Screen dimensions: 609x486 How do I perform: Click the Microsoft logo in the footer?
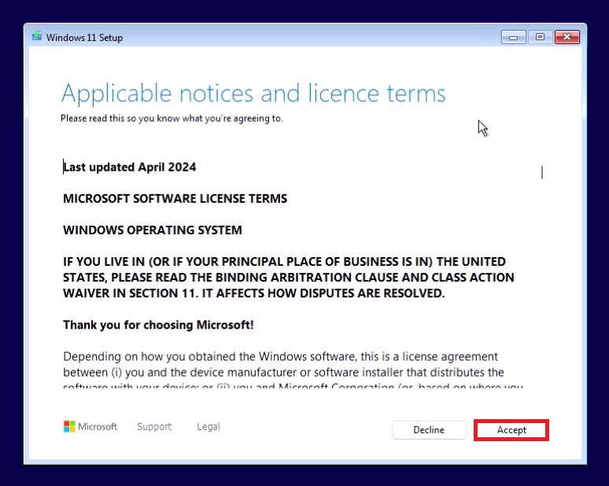90,426
